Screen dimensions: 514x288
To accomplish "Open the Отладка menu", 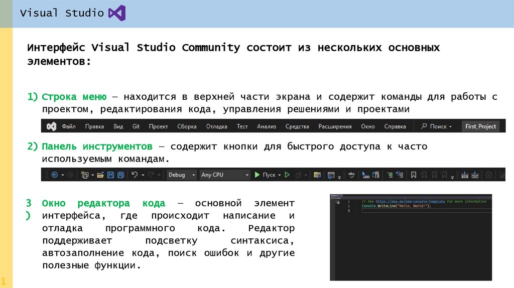I will 216,126.
